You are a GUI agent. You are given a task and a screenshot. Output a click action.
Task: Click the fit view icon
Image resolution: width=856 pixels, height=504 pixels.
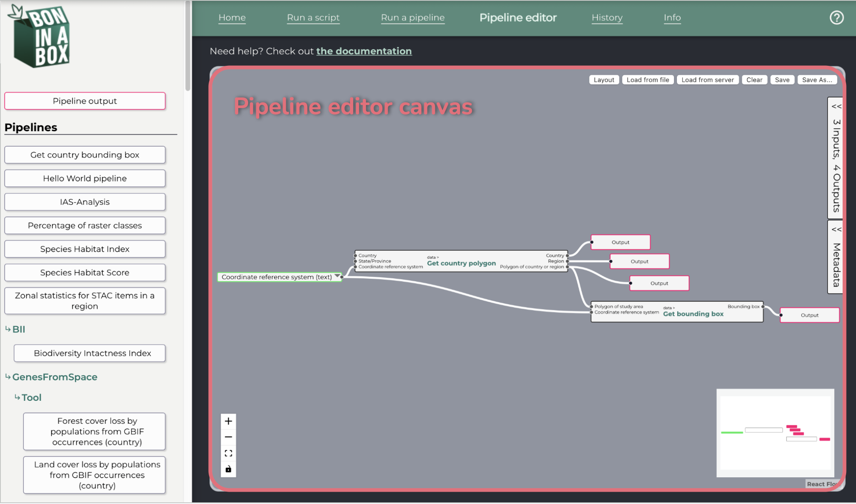click(x=228, y=453)
